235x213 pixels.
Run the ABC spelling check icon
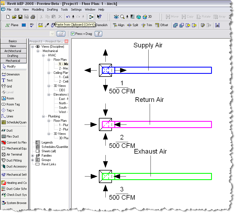(x=32, y=25)
